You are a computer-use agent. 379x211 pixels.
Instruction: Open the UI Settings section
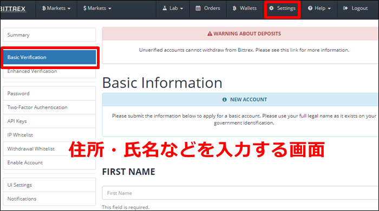click(49, 185)
